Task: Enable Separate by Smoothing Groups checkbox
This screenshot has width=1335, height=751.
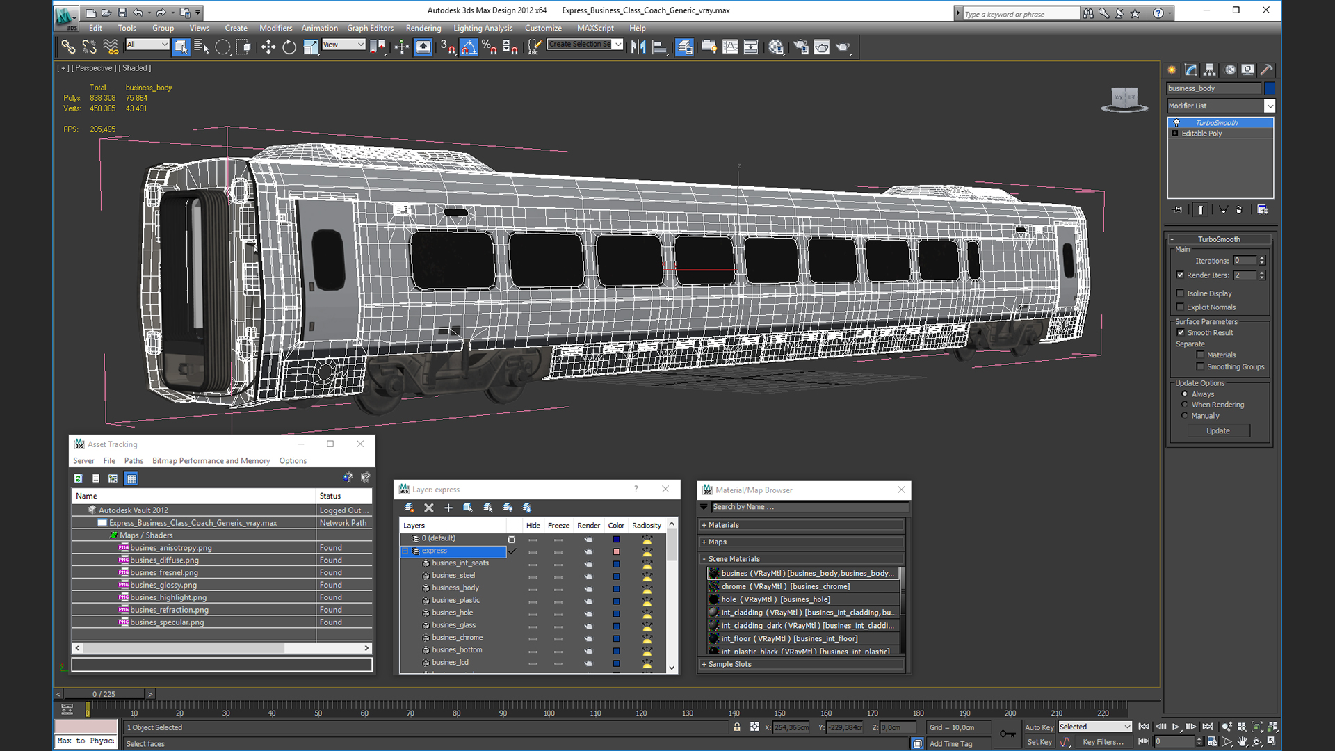Action: pyautogui.click(x=1200, y=366)
